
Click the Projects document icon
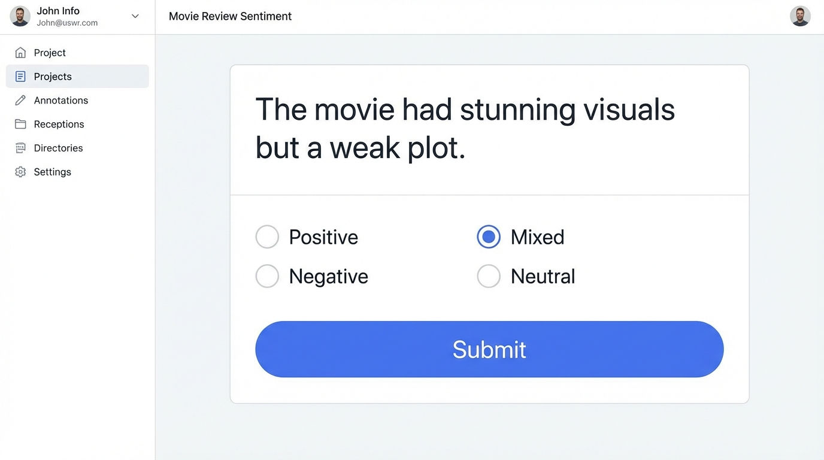[20, 77]
